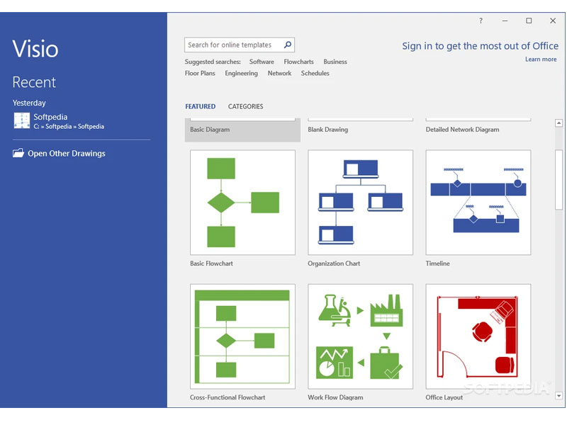Click the scrollbar up arrow
The image size is (567, 425).
558,123
